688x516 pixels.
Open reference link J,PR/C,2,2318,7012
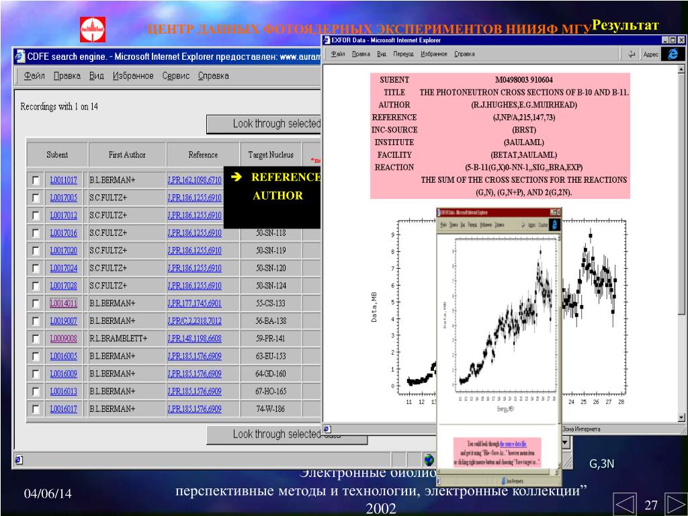point(194,320)
